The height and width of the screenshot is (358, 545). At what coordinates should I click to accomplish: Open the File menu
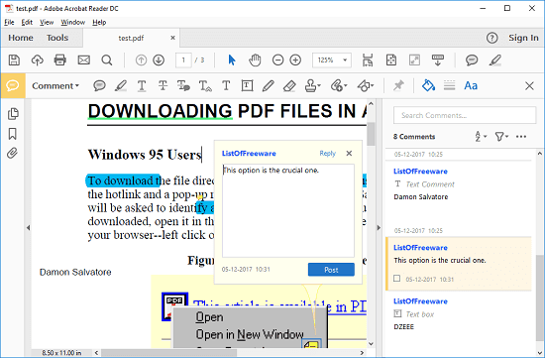pos(9,22)
